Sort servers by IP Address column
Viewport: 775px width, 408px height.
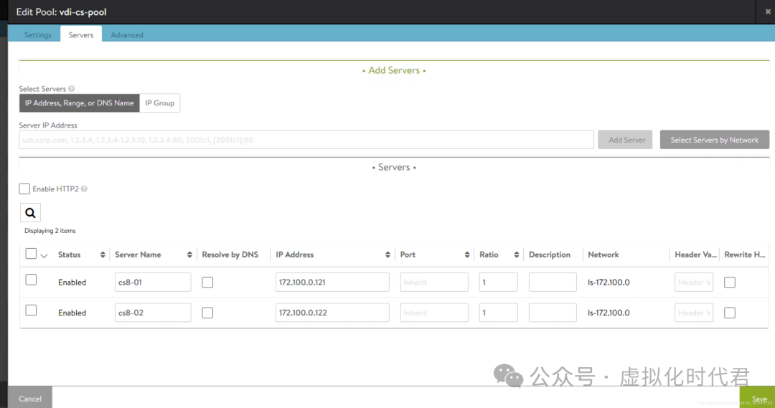pyautogui.click(x=387, y=255)
